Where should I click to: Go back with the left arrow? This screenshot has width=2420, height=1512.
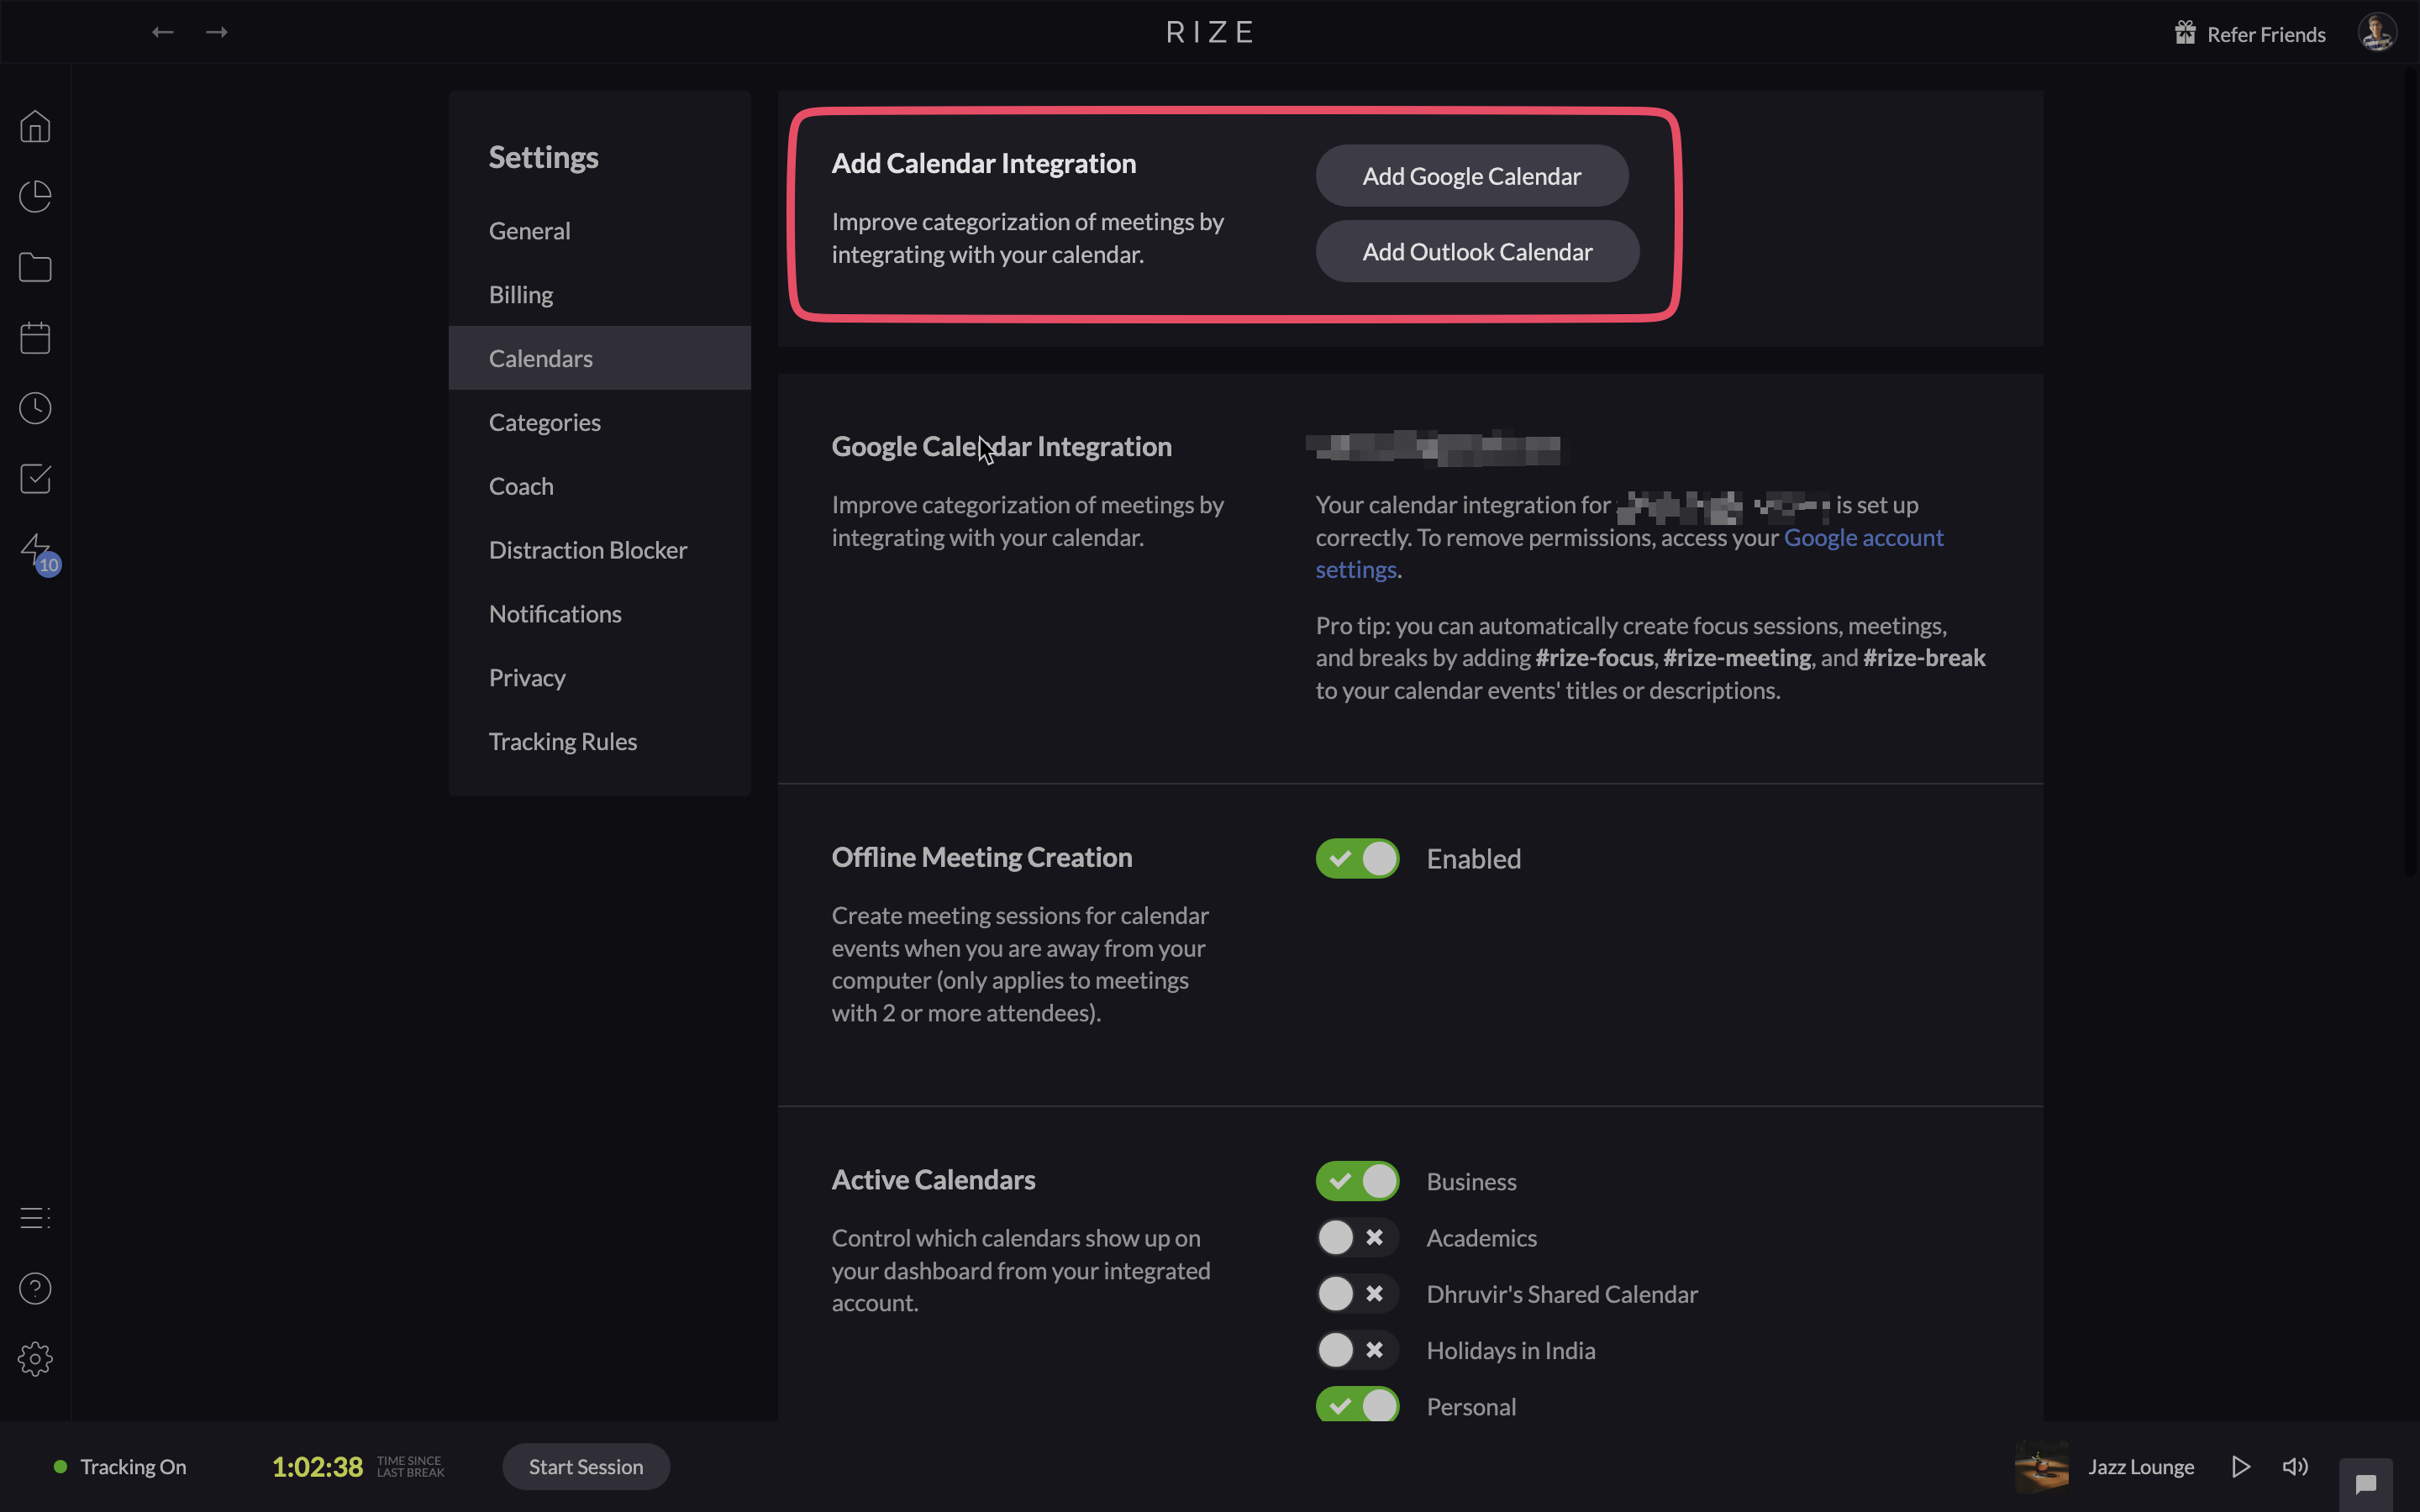(163, 32)
